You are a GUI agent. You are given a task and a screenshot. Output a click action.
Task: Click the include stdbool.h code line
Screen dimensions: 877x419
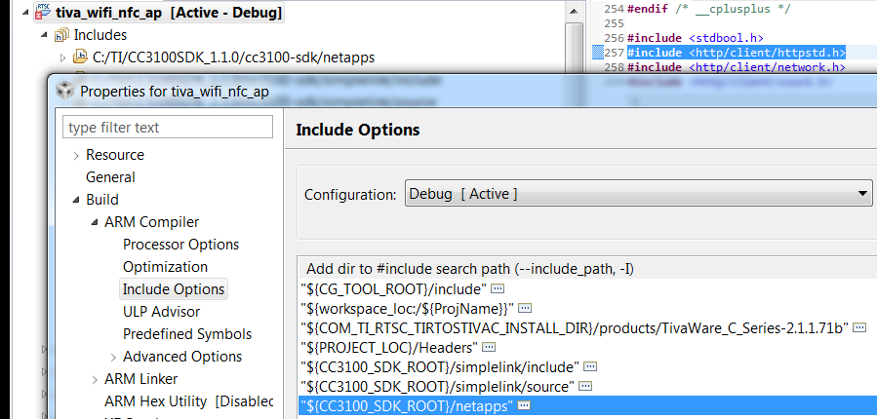pos(694,37)
